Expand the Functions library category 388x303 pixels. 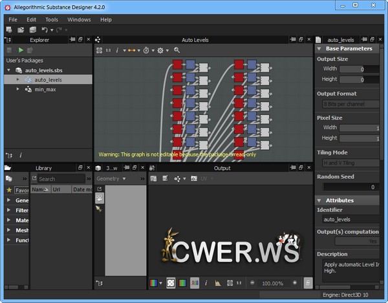pyautogui.click(x=8, y=240)
